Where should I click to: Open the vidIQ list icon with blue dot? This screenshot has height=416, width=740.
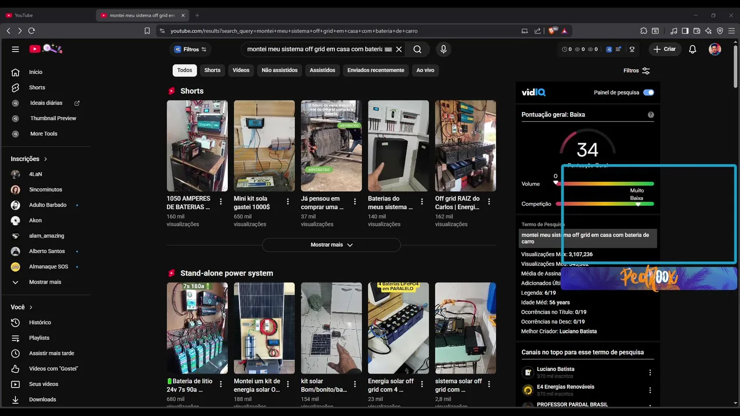point(619,50)
